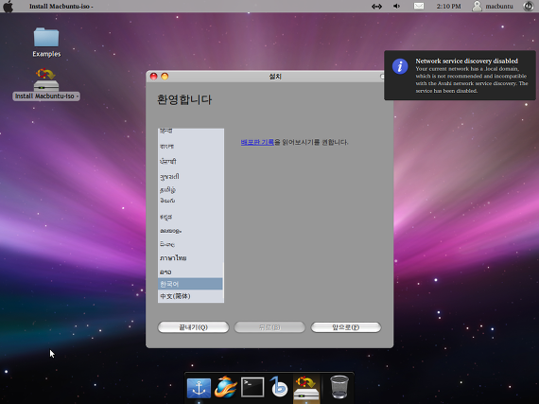Viewport: 539px width, 404px height.
Task: Launch the blue music note app
Action: click(x=279, y=386)
